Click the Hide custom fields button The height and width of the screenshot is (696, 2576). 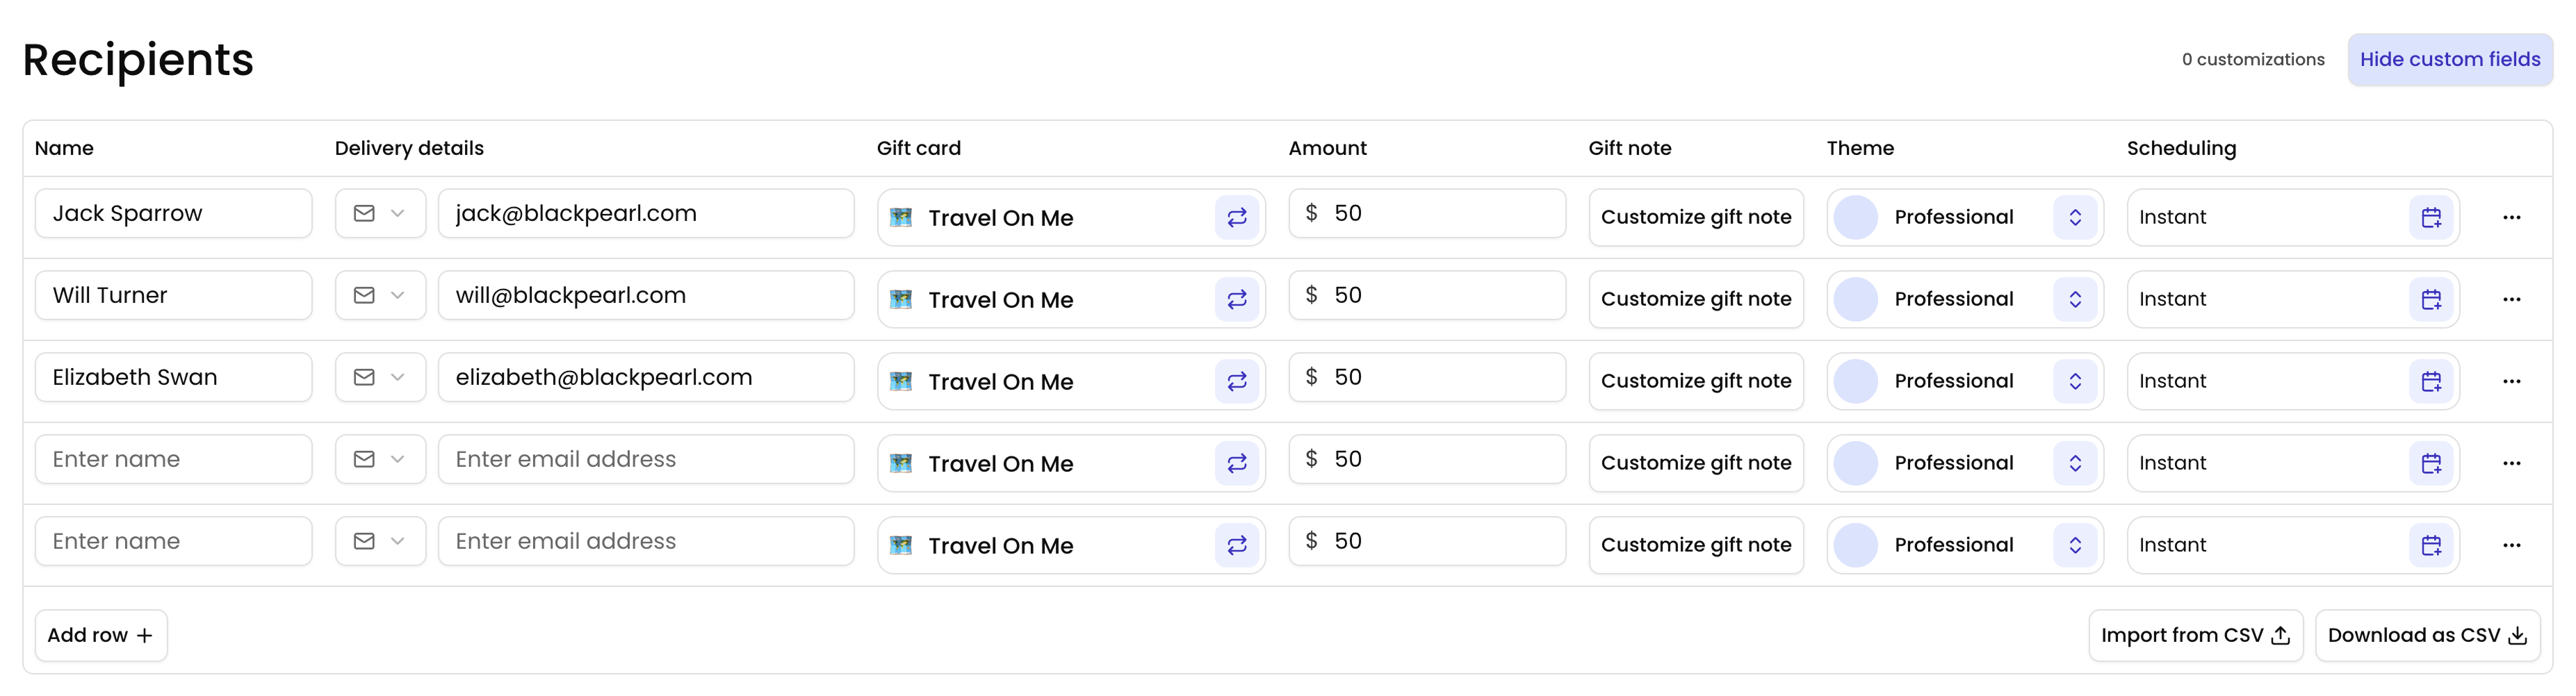click(2450, 59)
